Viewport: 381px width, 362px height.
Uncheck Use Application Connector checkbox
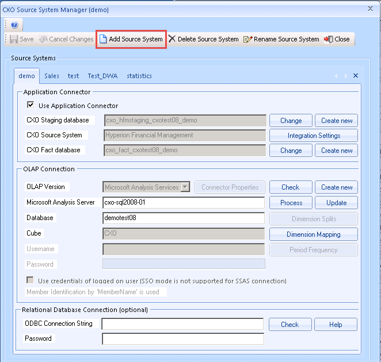click(x=31, y=105)
